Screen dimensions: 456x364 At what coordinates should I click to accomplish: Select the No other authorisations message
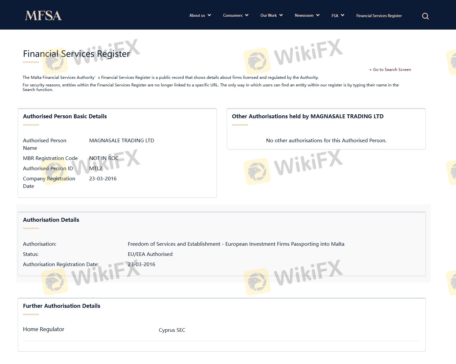[x=326, y=141]
